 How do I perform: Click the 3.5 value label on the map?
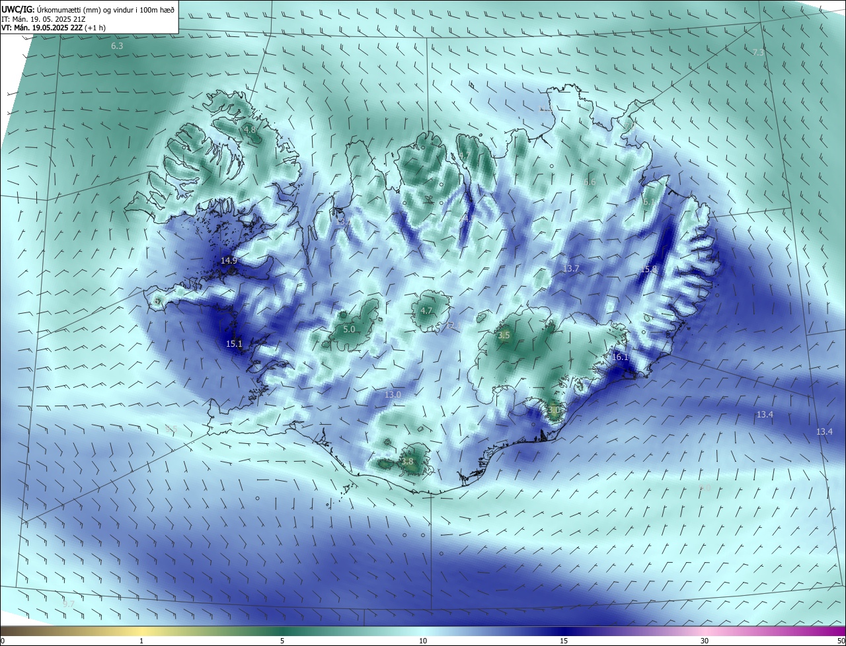point(504,336)
